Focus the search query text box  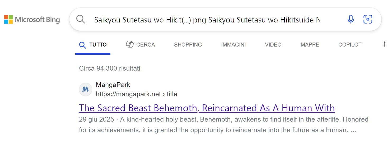point(207,20)
